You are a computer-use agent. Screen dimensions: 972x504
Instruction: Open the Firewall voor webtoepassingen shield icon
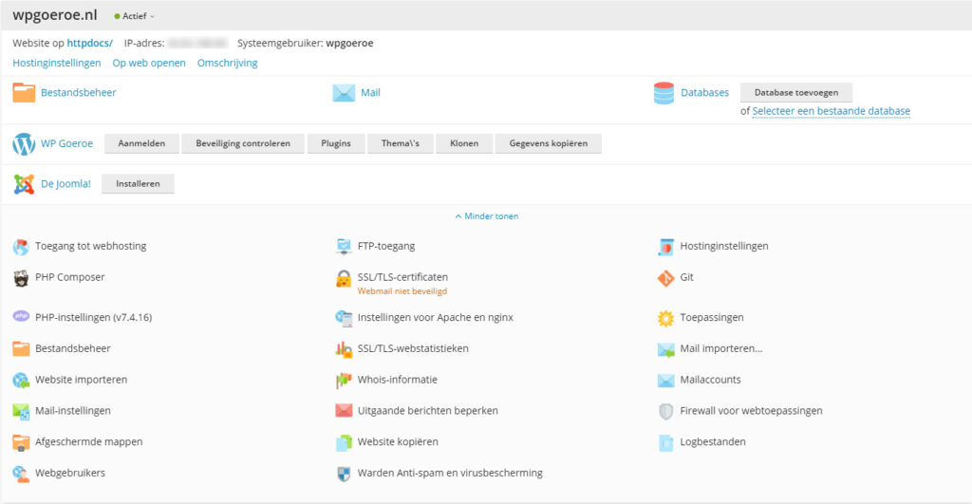coord(665,411)
